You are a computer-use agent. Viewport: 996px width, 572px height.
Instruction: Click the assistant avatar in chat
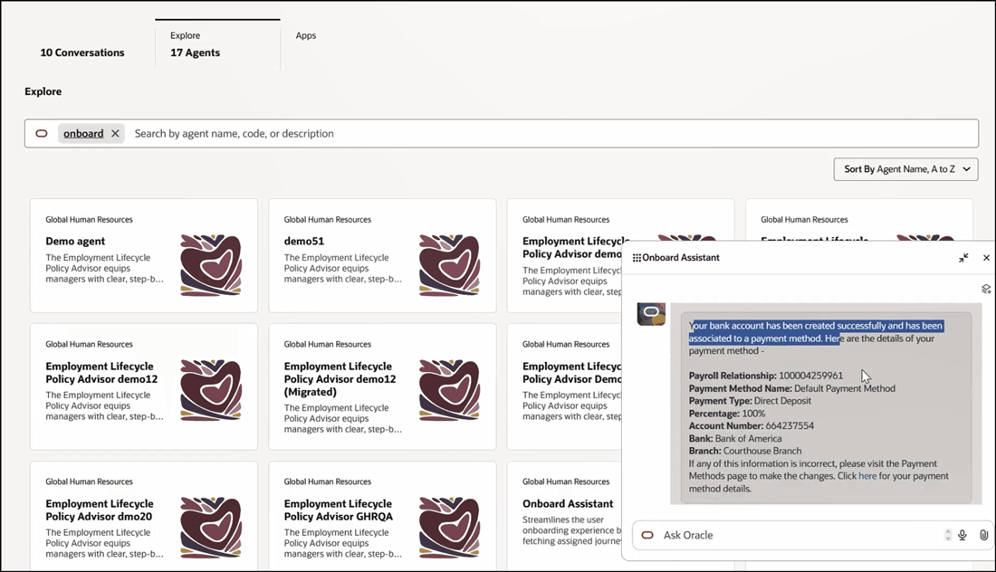point(651,314)
